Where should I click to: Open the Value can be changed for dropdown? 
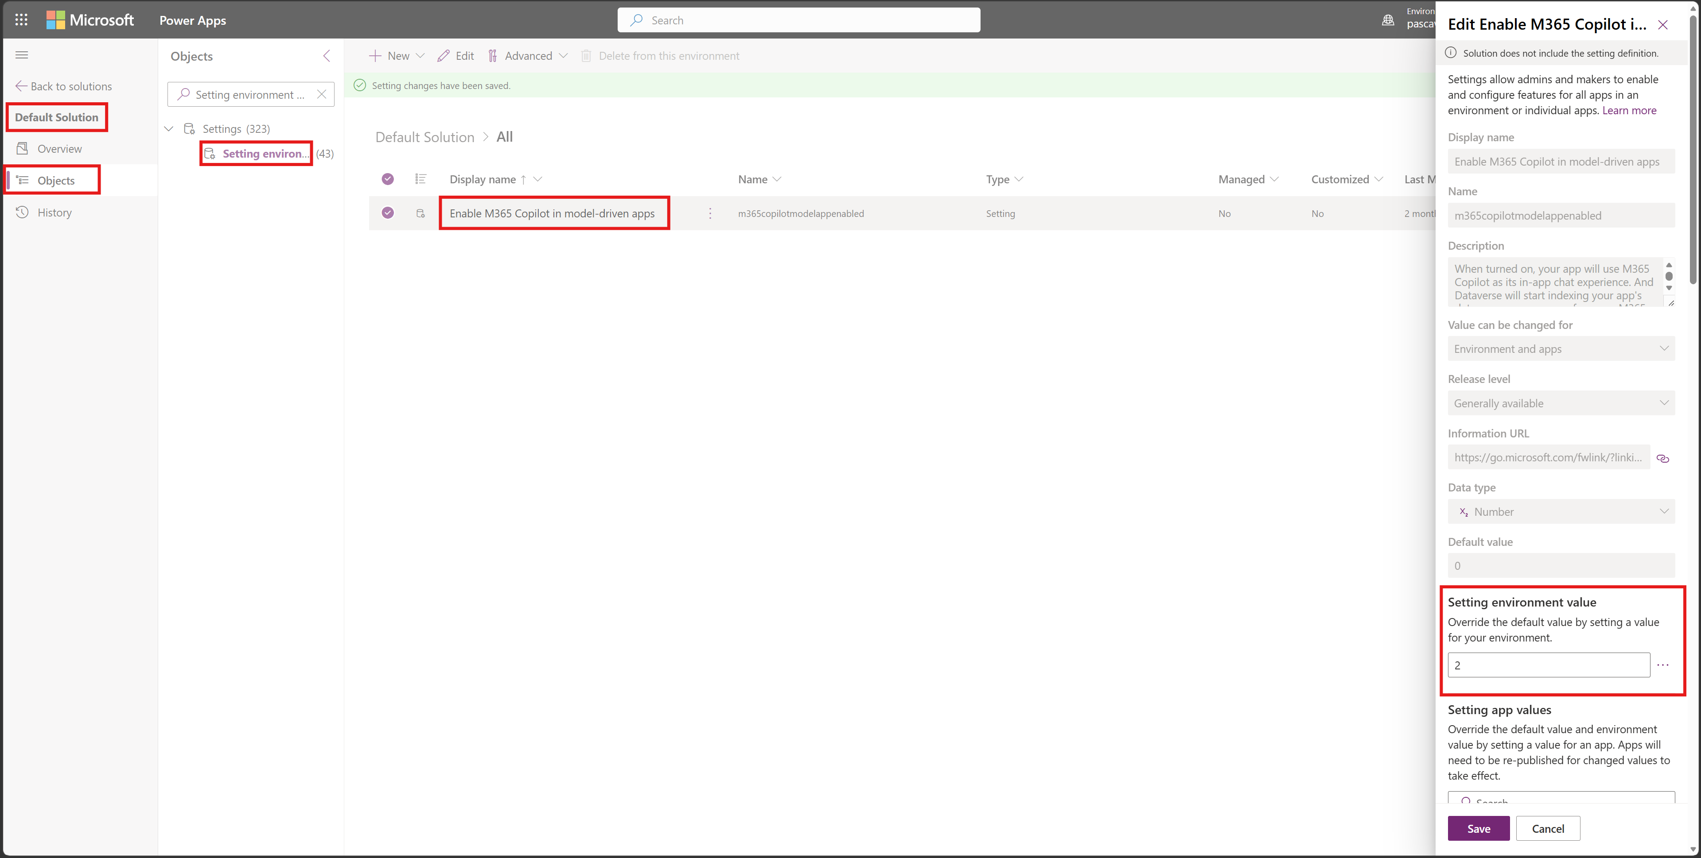click(1561, 348)
